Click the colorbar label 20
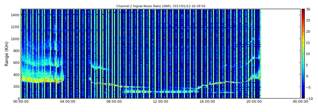The height and width of the screenshot is (112, 318). [308, 31]
